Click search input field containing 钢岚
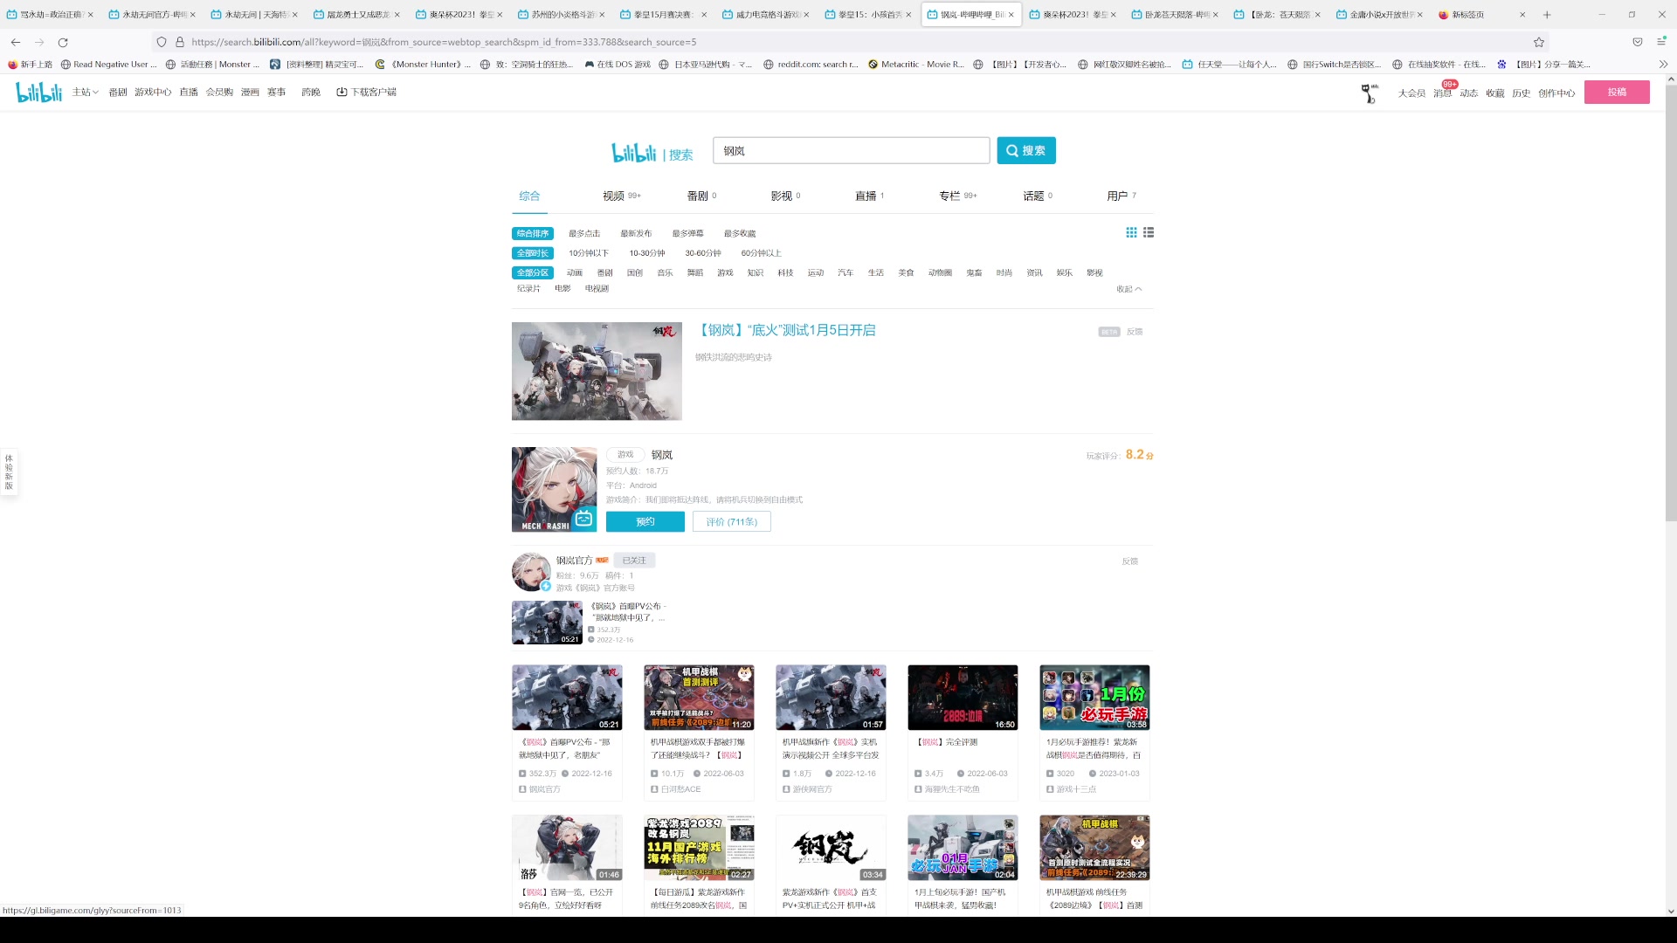 [851, 150]
